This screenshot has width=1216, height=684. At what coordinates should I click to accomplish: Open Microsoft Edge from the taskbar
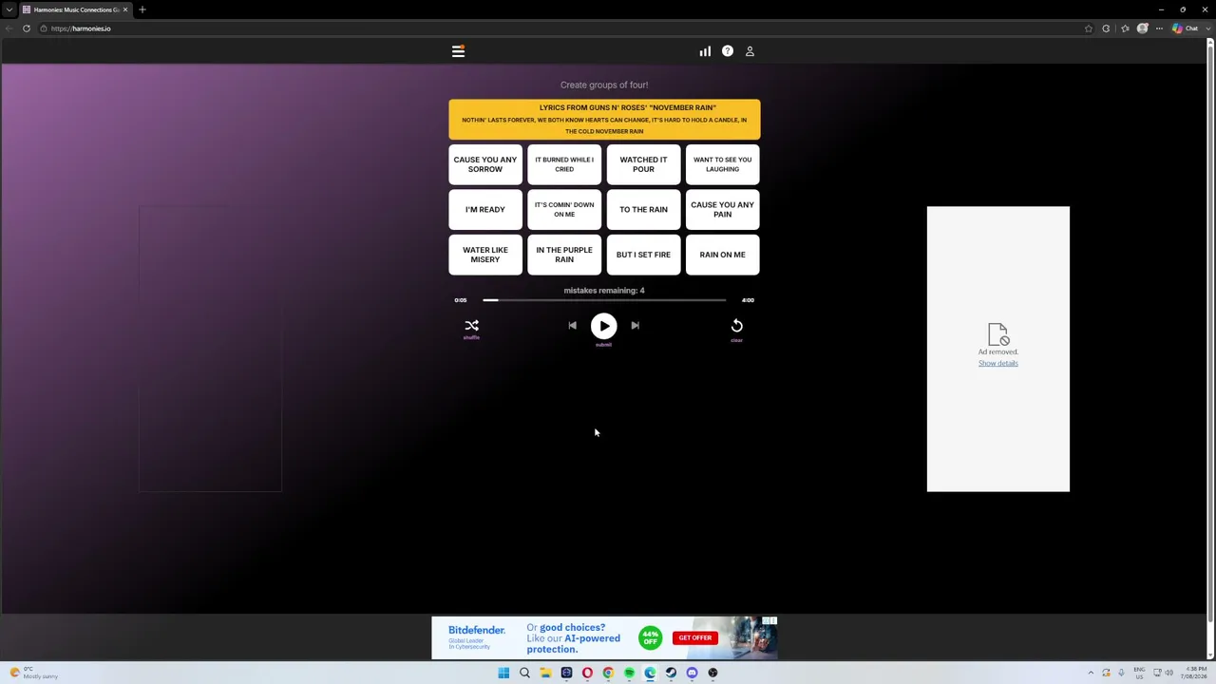[x=650, y=673]
